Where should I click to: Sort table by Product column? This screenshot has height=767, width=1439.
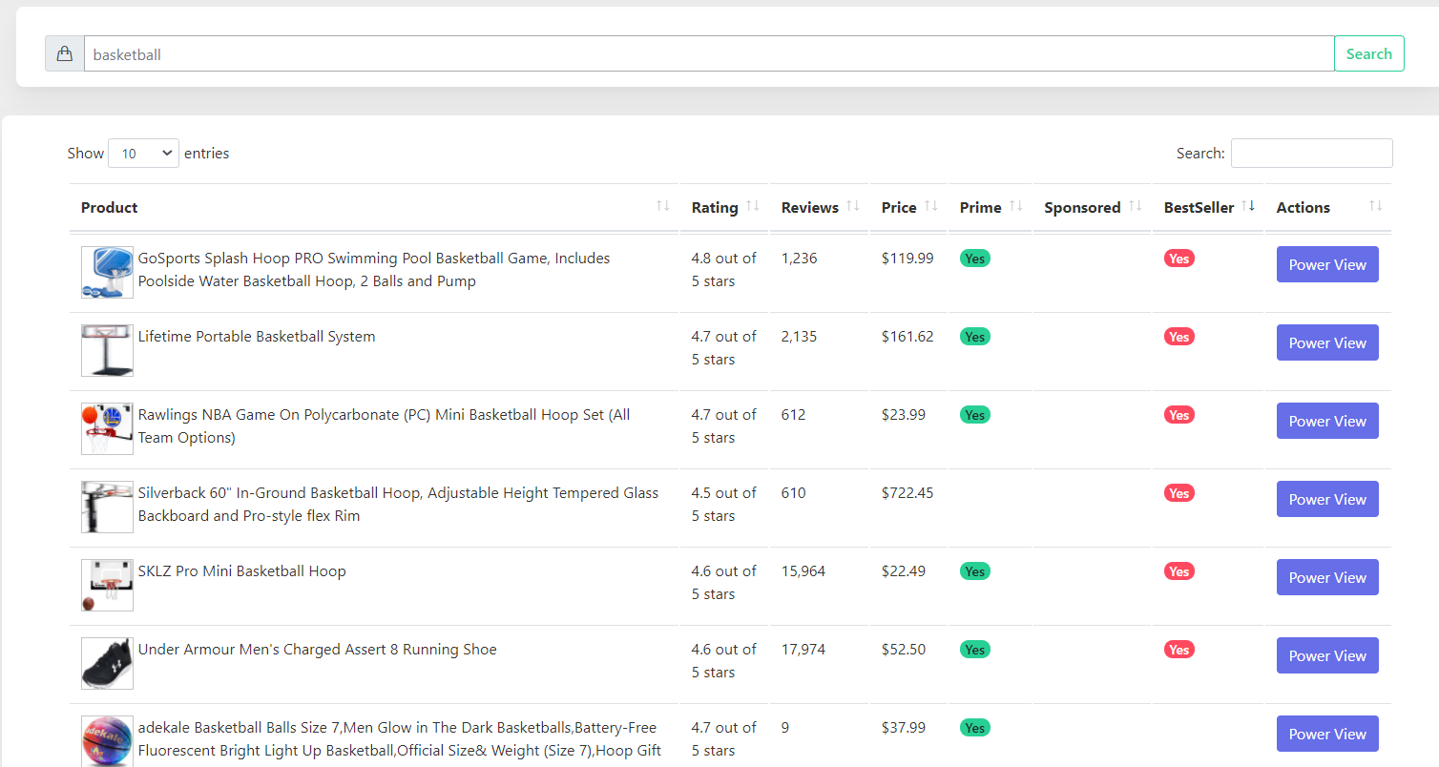pyautogui.click(x=373, y=207)
